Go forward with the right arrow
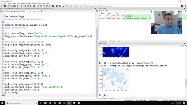Image resolution: width=187 pixels, height=105 pixels. tap(74, 6)
